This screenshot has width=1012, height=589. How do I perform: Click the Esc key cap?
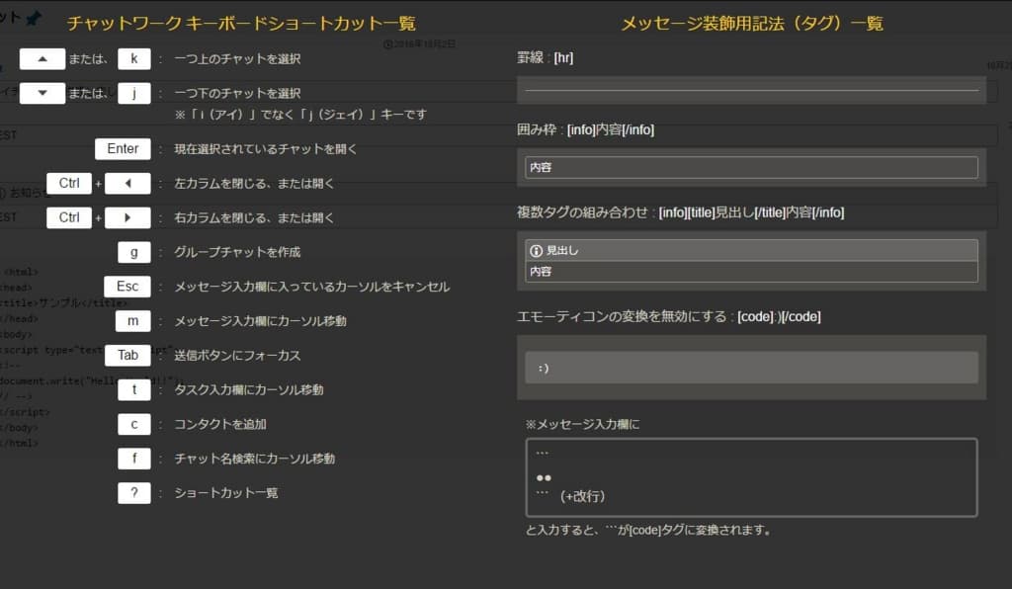click(x=127, y=287)
